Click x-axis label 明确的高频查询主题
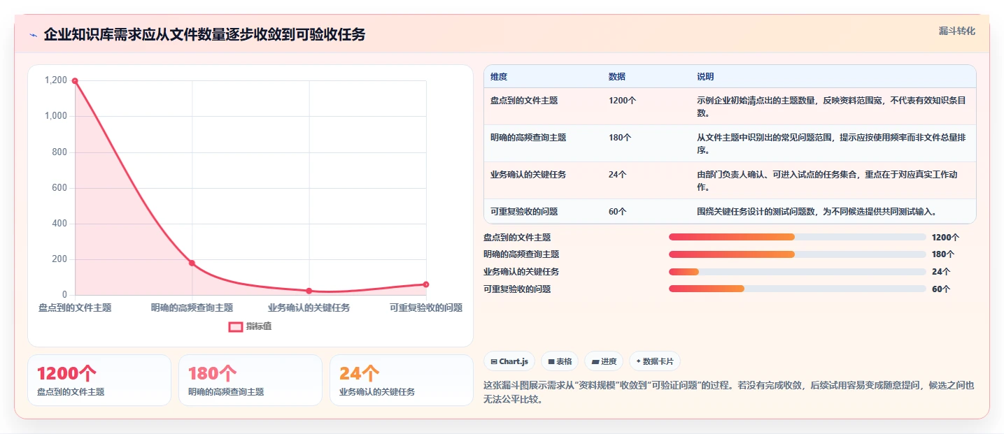Image resolution: width=1004 pixels, height=434 pixels. pos(192,308)
